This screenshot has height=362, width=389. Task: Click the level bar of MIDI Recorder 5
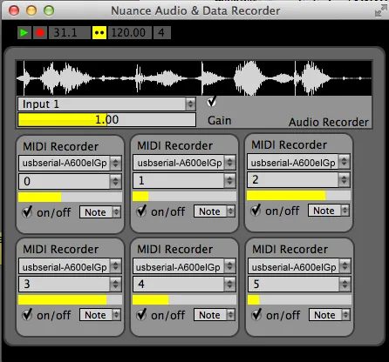299,300
